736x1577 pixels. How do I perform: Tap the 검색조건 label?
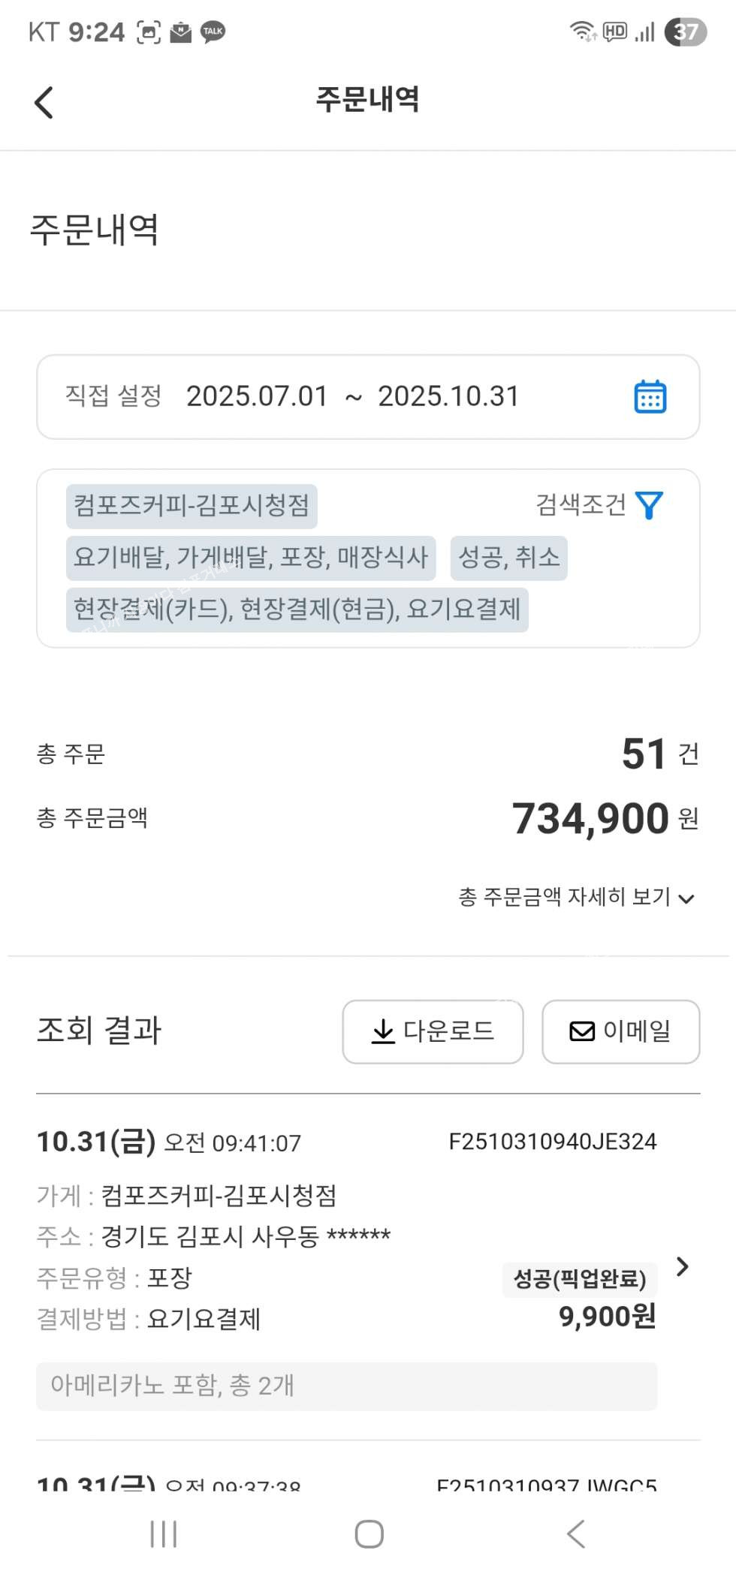point(581,505)
